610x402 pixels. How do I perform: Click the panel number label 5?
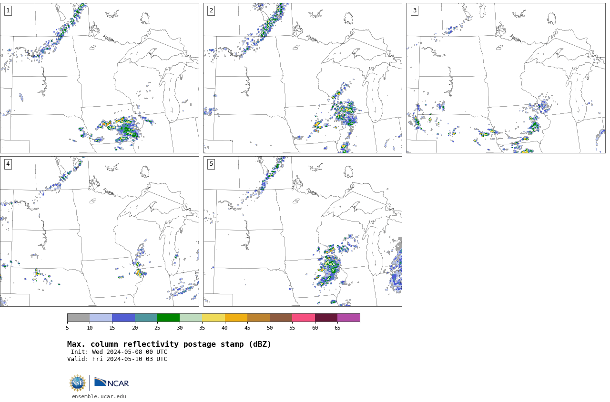tap(211, 164)
